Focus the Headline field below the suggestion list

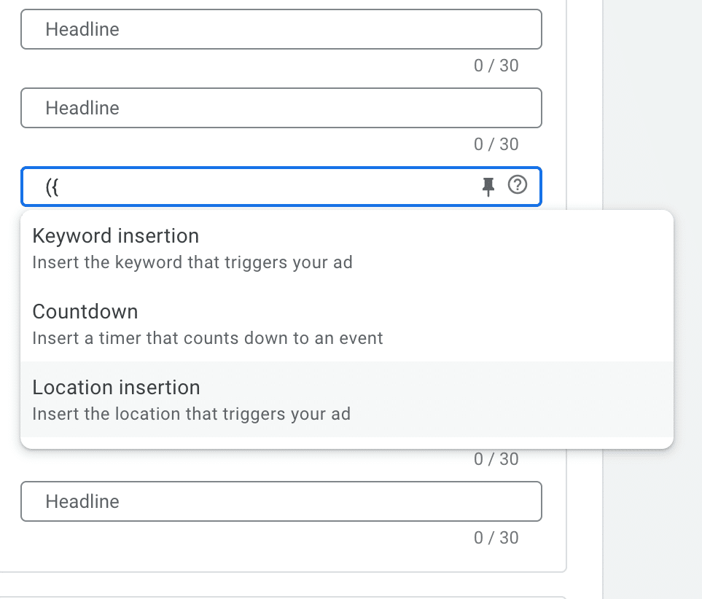(281, 501)
